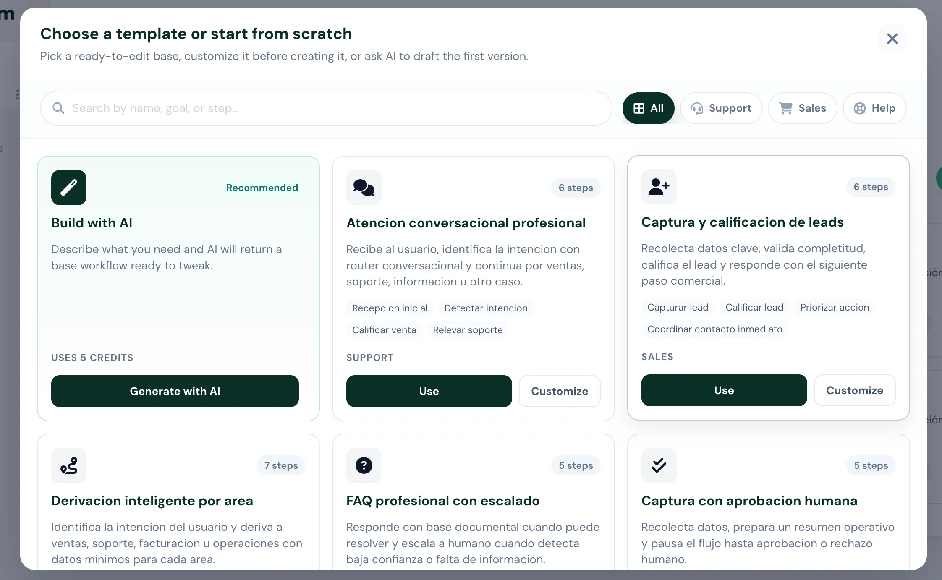This screenshot has height=580, width=942.
Task: Click the Recommended label on Build with AI
Action: click(x=262, y=188)
